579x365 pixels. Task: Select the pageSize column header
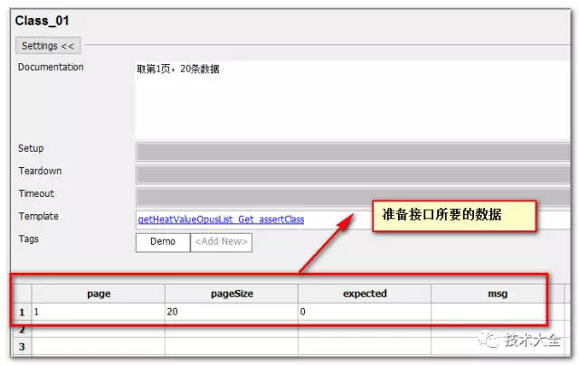click(232, 294)
